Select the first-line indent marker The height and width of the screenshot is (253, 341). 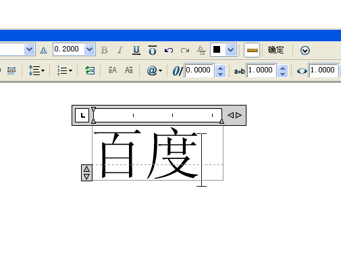pos(93,110)
